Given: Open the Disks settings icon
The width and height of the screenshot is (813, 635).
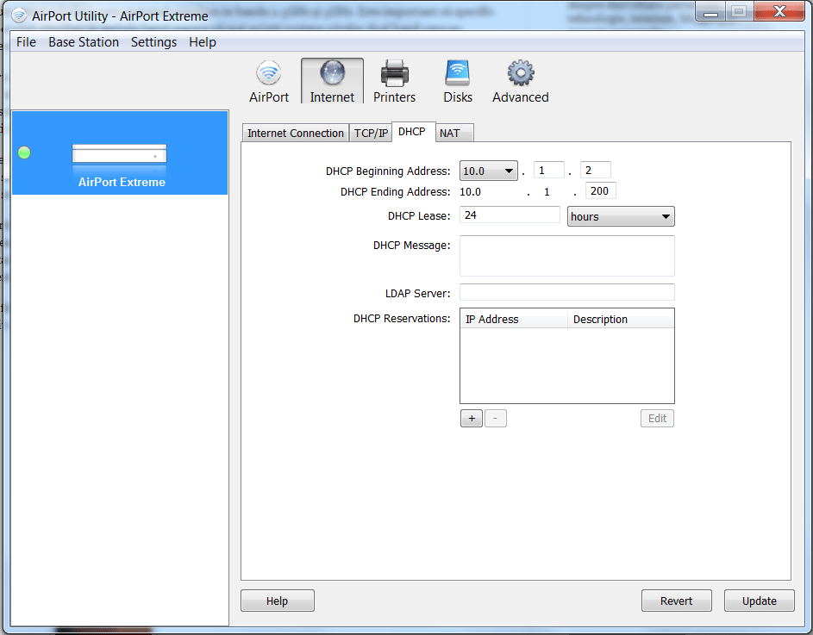Looking at the screenshot, I should coord(457,82).
